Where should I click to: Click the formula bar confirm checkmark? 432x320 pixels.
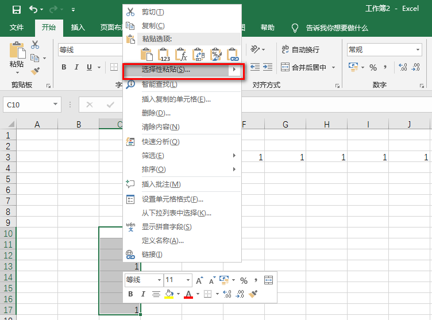pos(110,105)
